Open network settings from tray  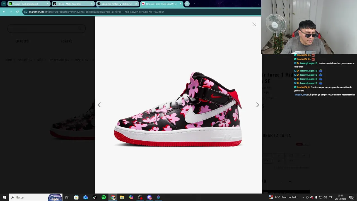[320, 197]
